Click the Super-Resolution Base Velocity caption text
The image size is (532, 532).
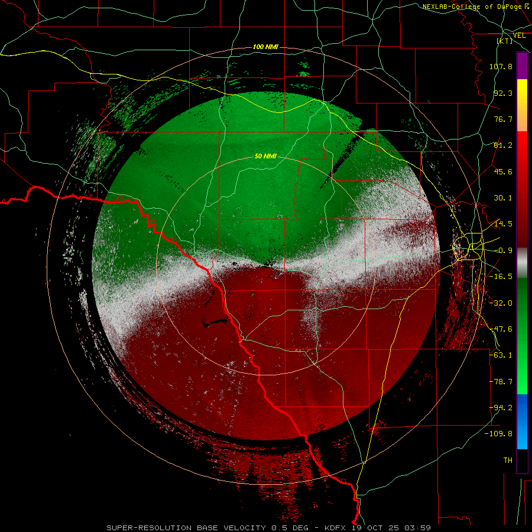click(x=268, y=528)
